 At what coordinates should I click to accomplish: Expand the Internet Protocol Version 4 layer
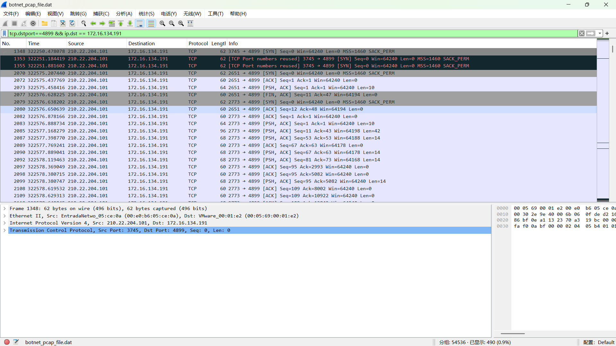[4, 223]
